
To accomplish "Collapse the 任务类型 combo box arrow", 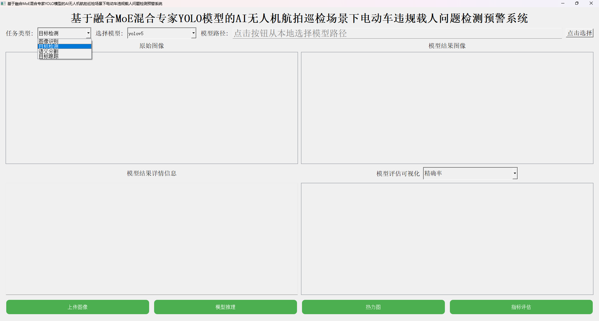I will pos(88,33).
